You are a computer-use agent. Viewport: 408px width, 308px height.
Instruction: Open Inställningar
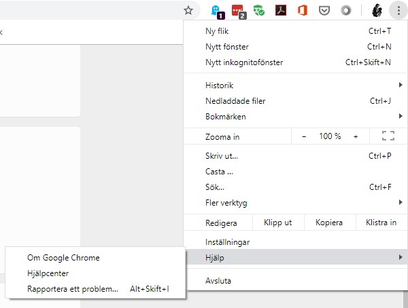point(296,242)
